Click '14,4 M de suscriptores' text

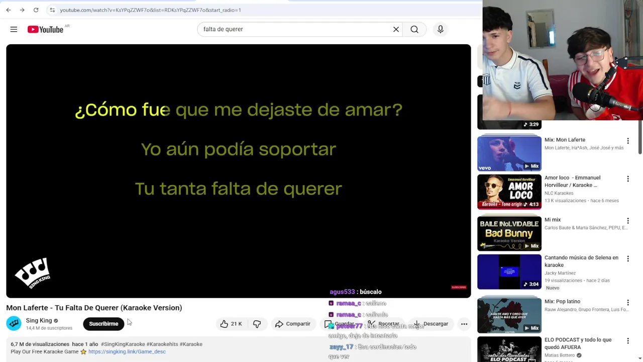tap(49, 328)
